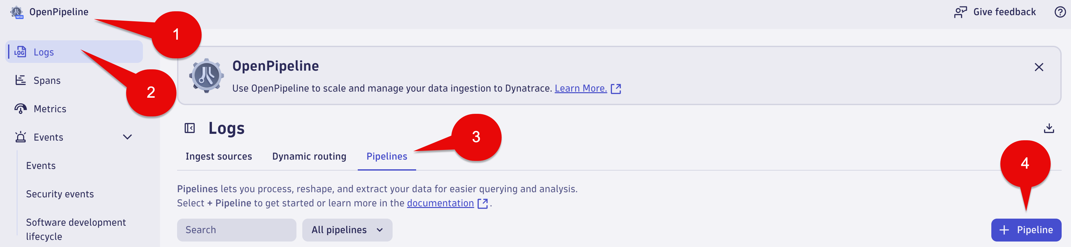The height and width of the screenshot is (247, 1071).
Task: Click the download icon beside Logs heading
Action: [1048, 128]
